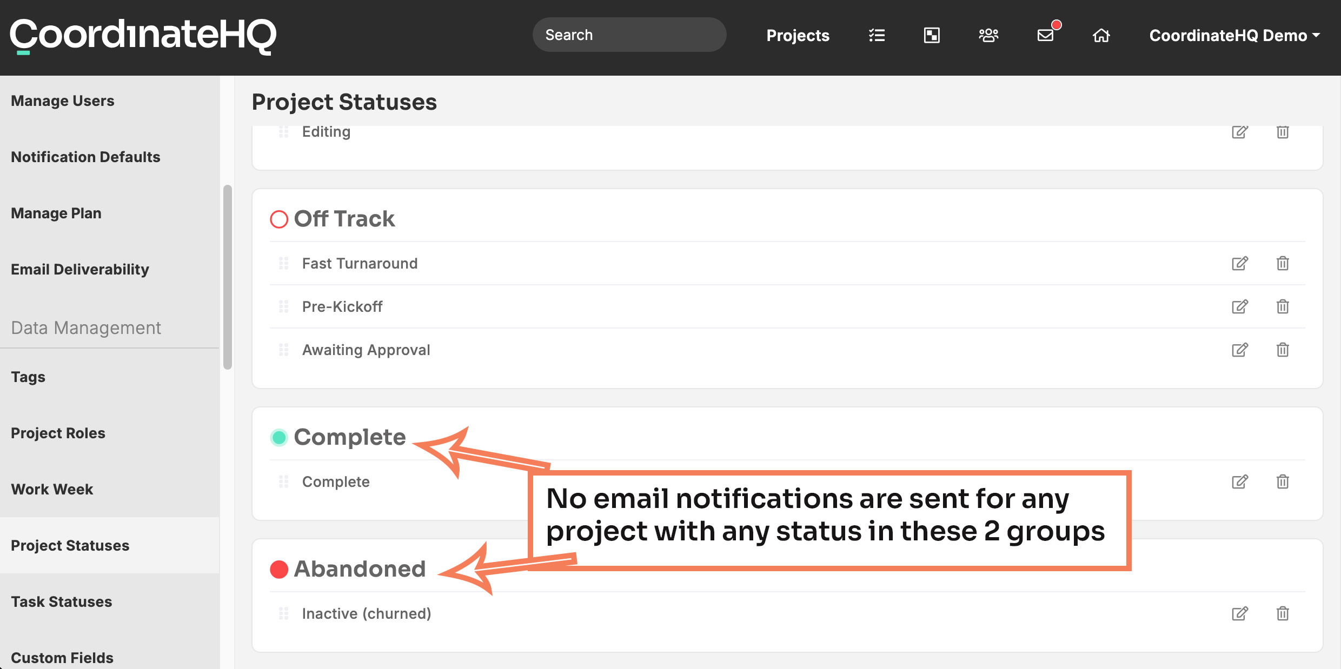
Task: Go to Manage Plan
Action: 56,213
